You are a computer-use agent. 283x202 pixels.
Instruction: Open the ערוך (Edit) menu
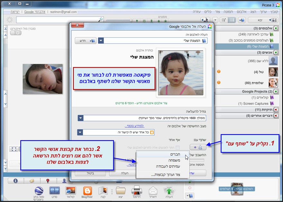pyautogui.click(x=263, y=12)
